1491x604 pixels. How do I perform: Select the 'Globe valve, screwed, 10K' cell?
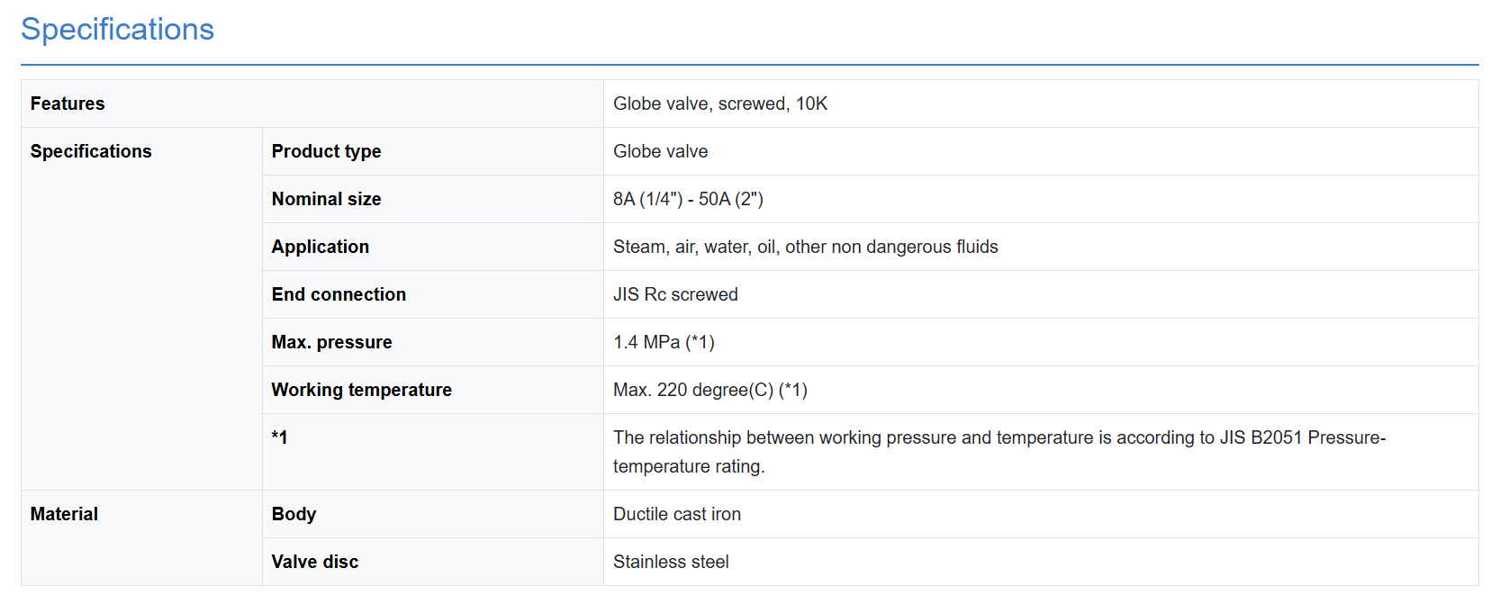[x=719, y=104]
